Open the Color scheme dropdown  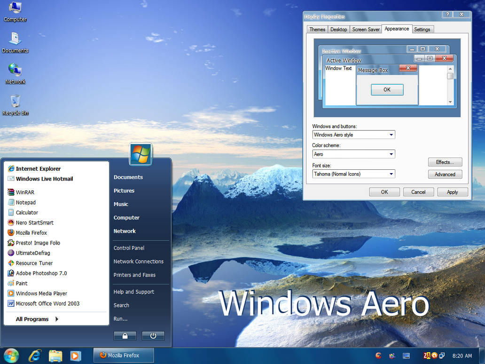tap(353, 154)
